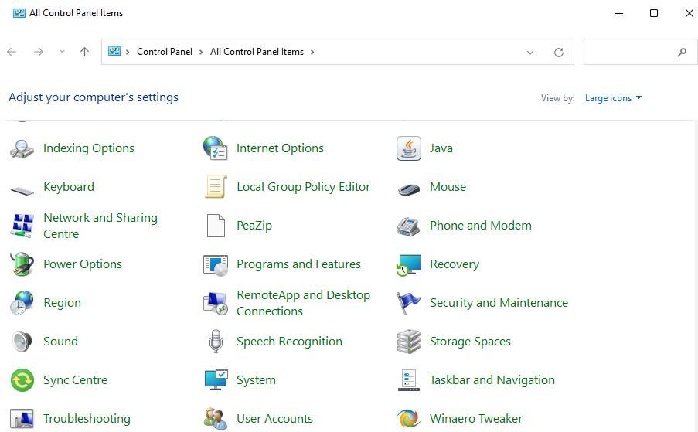Click the Internet Options globe icon

pos(216,148)
